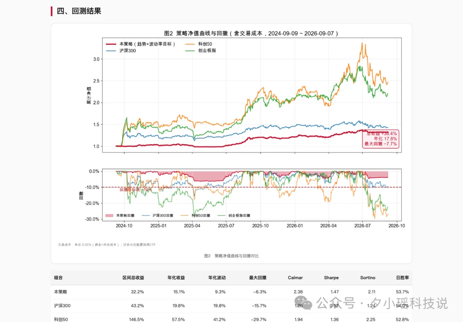Select the heading 四、回测结果
Viewport: 463px width, 322px height.
click(x=79, y=11)
